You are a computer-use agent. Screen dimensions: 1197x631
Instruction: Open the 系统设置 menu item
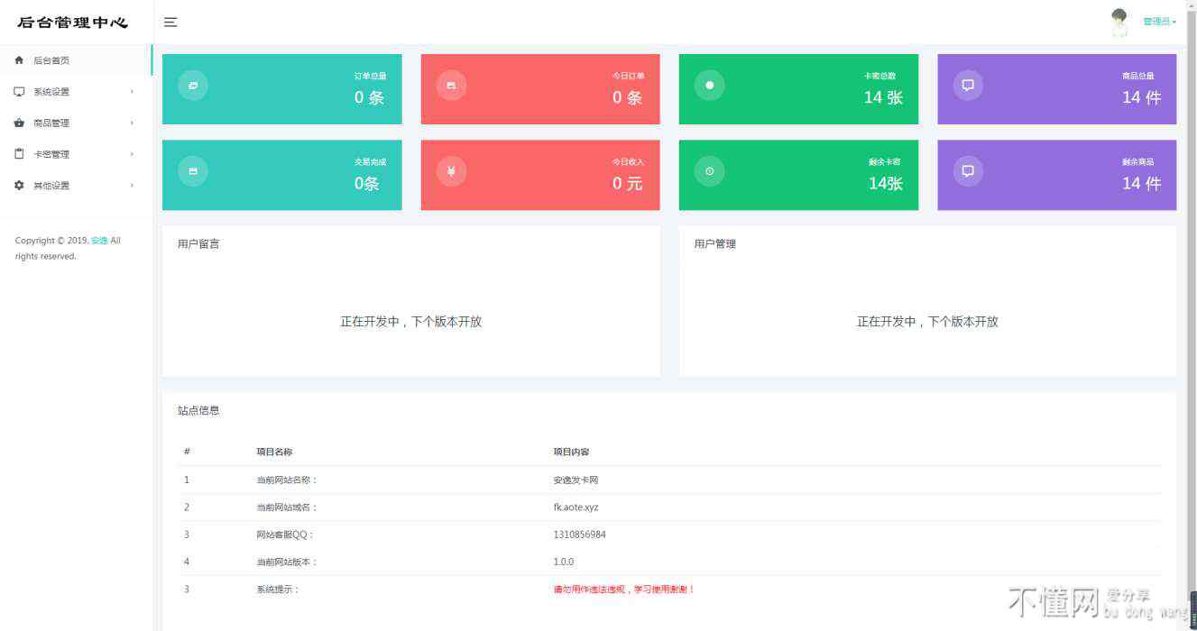tap(76, 92)
